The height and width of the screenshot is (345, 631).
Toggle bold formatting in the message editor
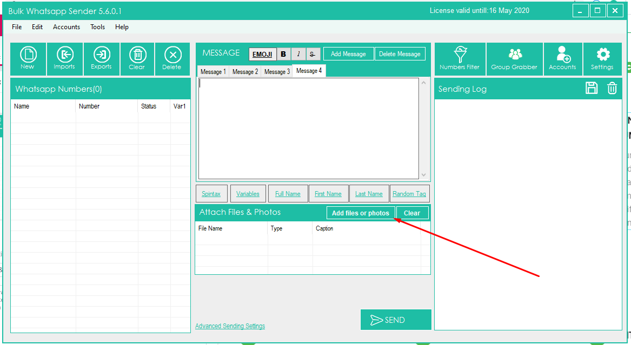click(x=283, y=54)
